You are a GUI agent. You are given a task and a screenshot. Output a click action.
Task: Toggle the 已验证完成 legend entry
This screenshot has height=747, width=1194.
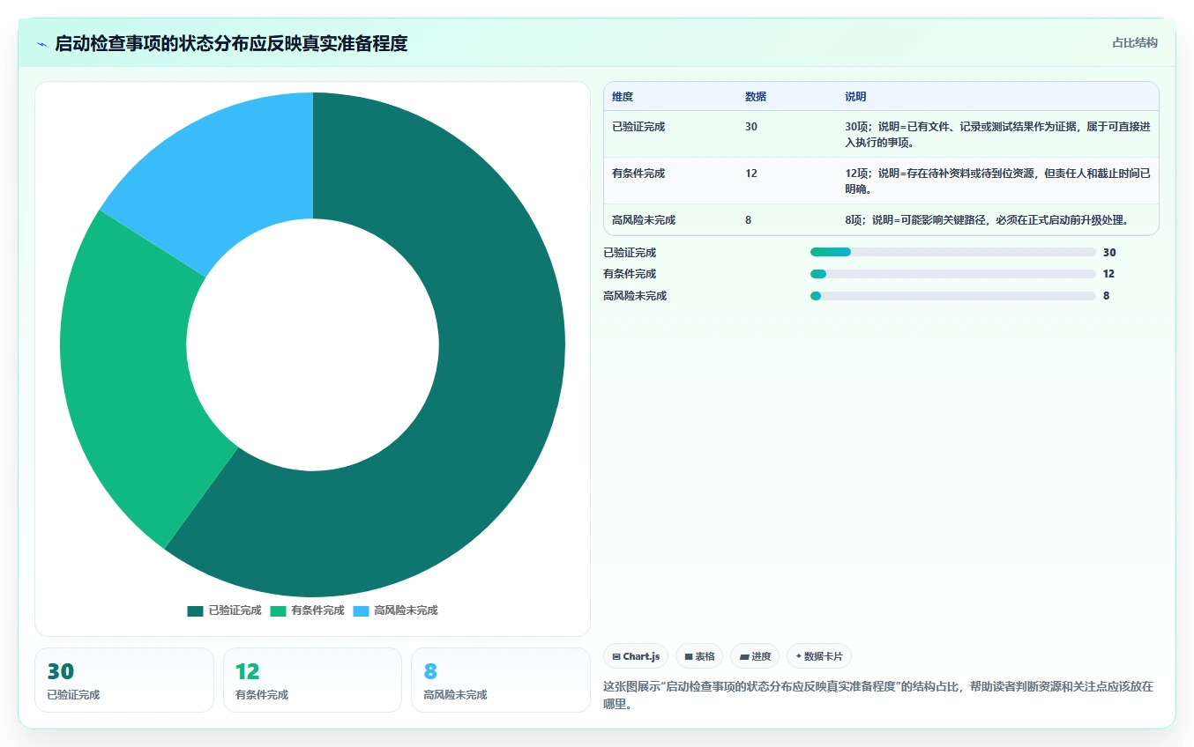pos(225,610)
